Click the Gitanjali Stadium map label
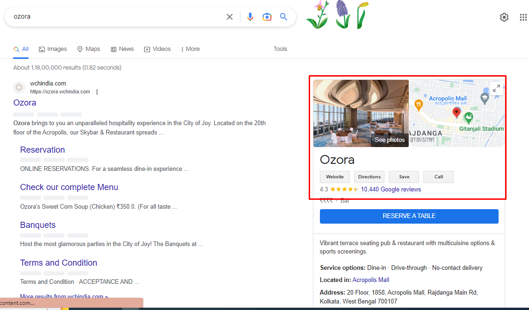 coord(481,129)
